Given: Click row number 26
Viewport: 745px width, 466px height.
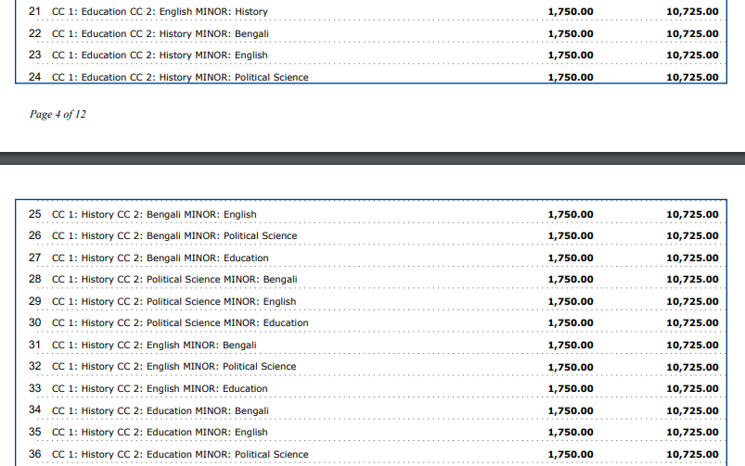Looking at the screenshot, I should click(x=35, y=235).
